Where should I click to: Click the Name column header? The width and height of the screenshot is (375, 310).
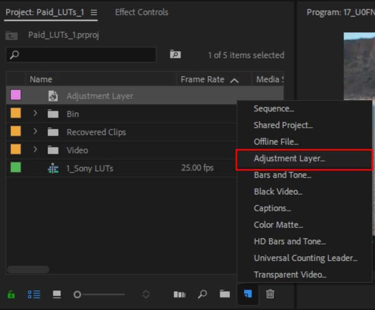point(41,80)
